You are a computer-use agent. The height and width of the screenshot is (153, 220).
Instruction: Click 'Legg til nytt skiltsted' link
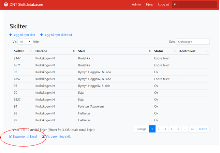[58, 35]
